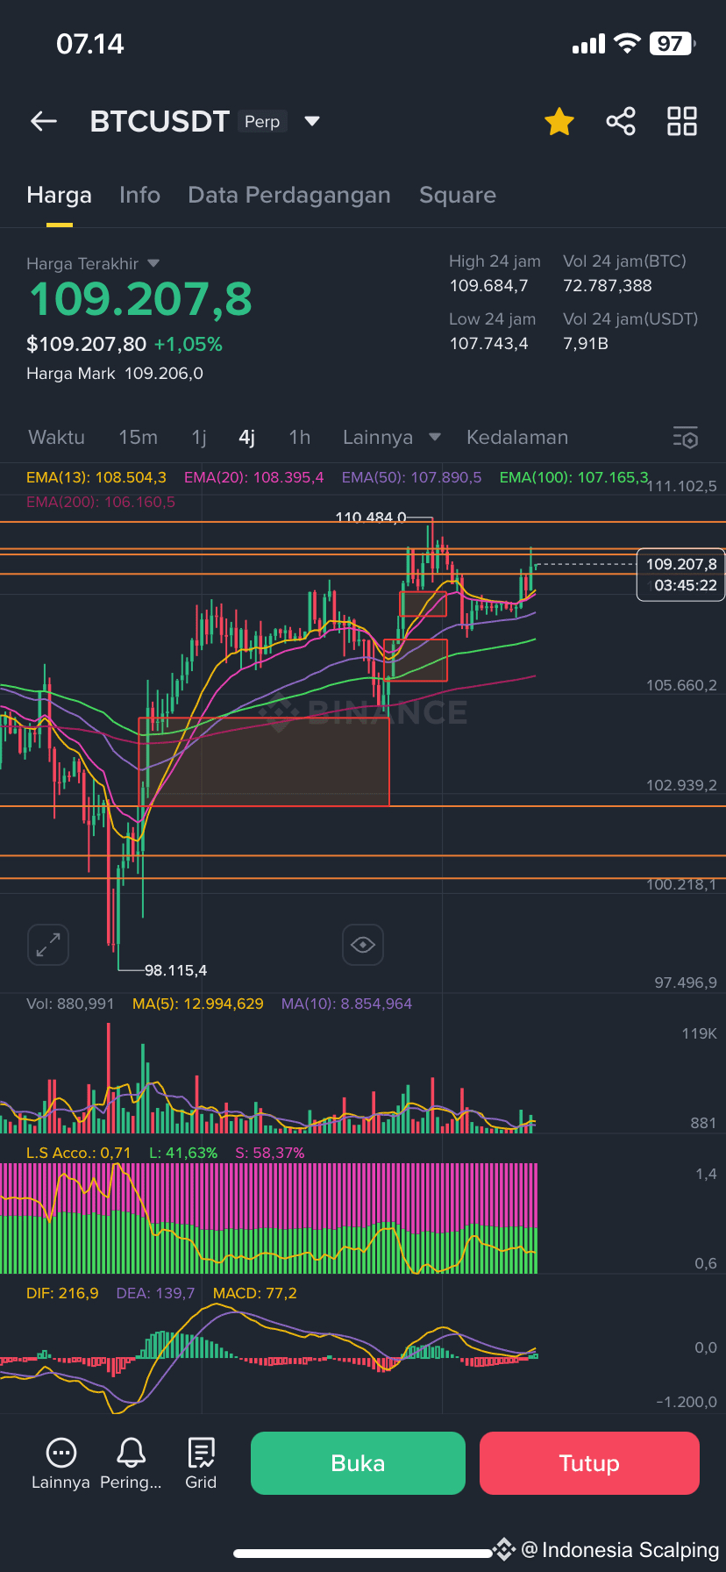Toggle the favorite star for BTCUSDT

(x=559, y=121)
